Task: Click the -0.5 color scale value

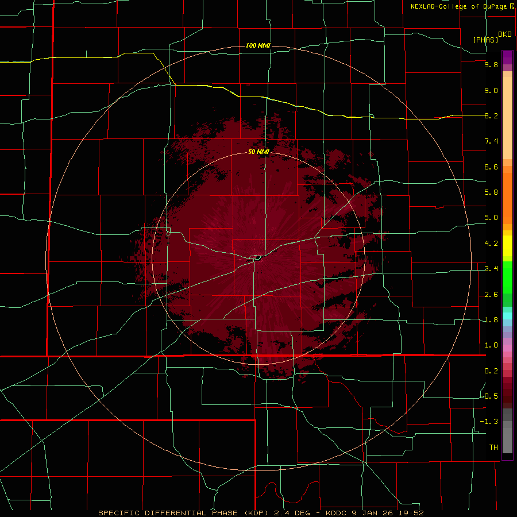Action: pos(489,396)
